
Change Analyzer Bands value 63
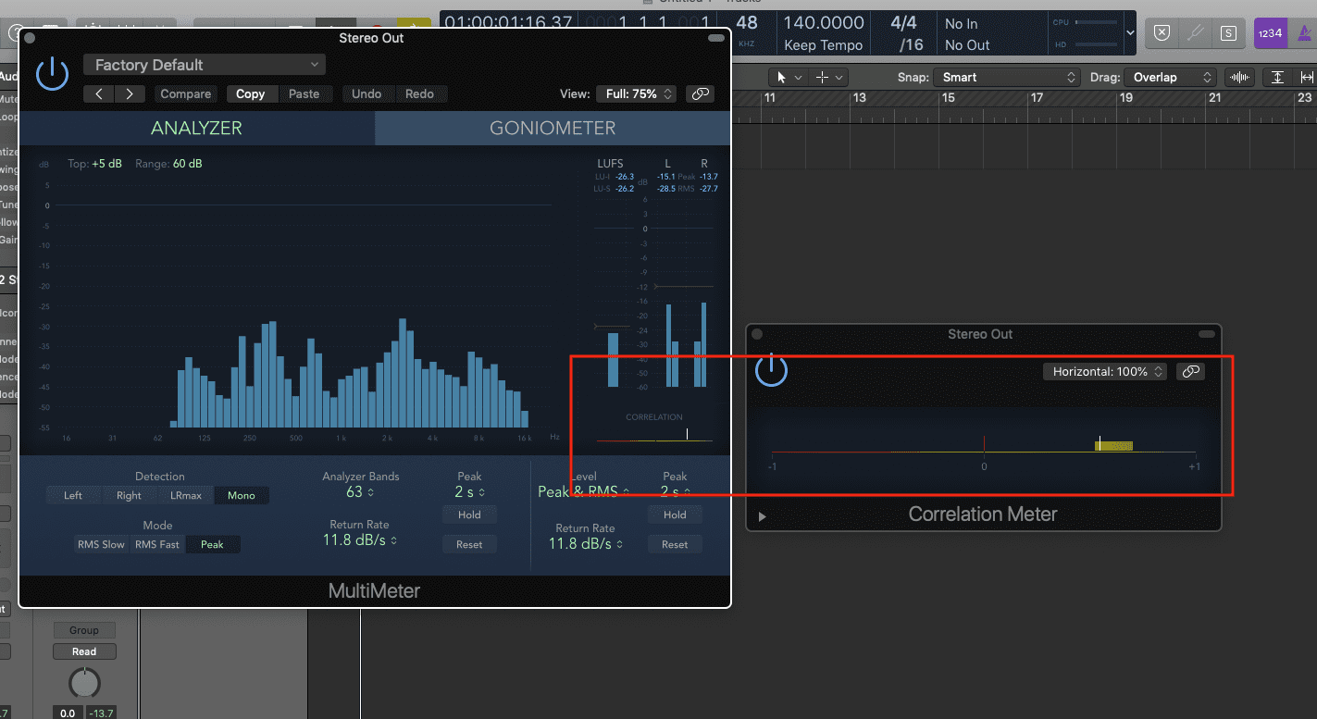(x=360, y=492)
